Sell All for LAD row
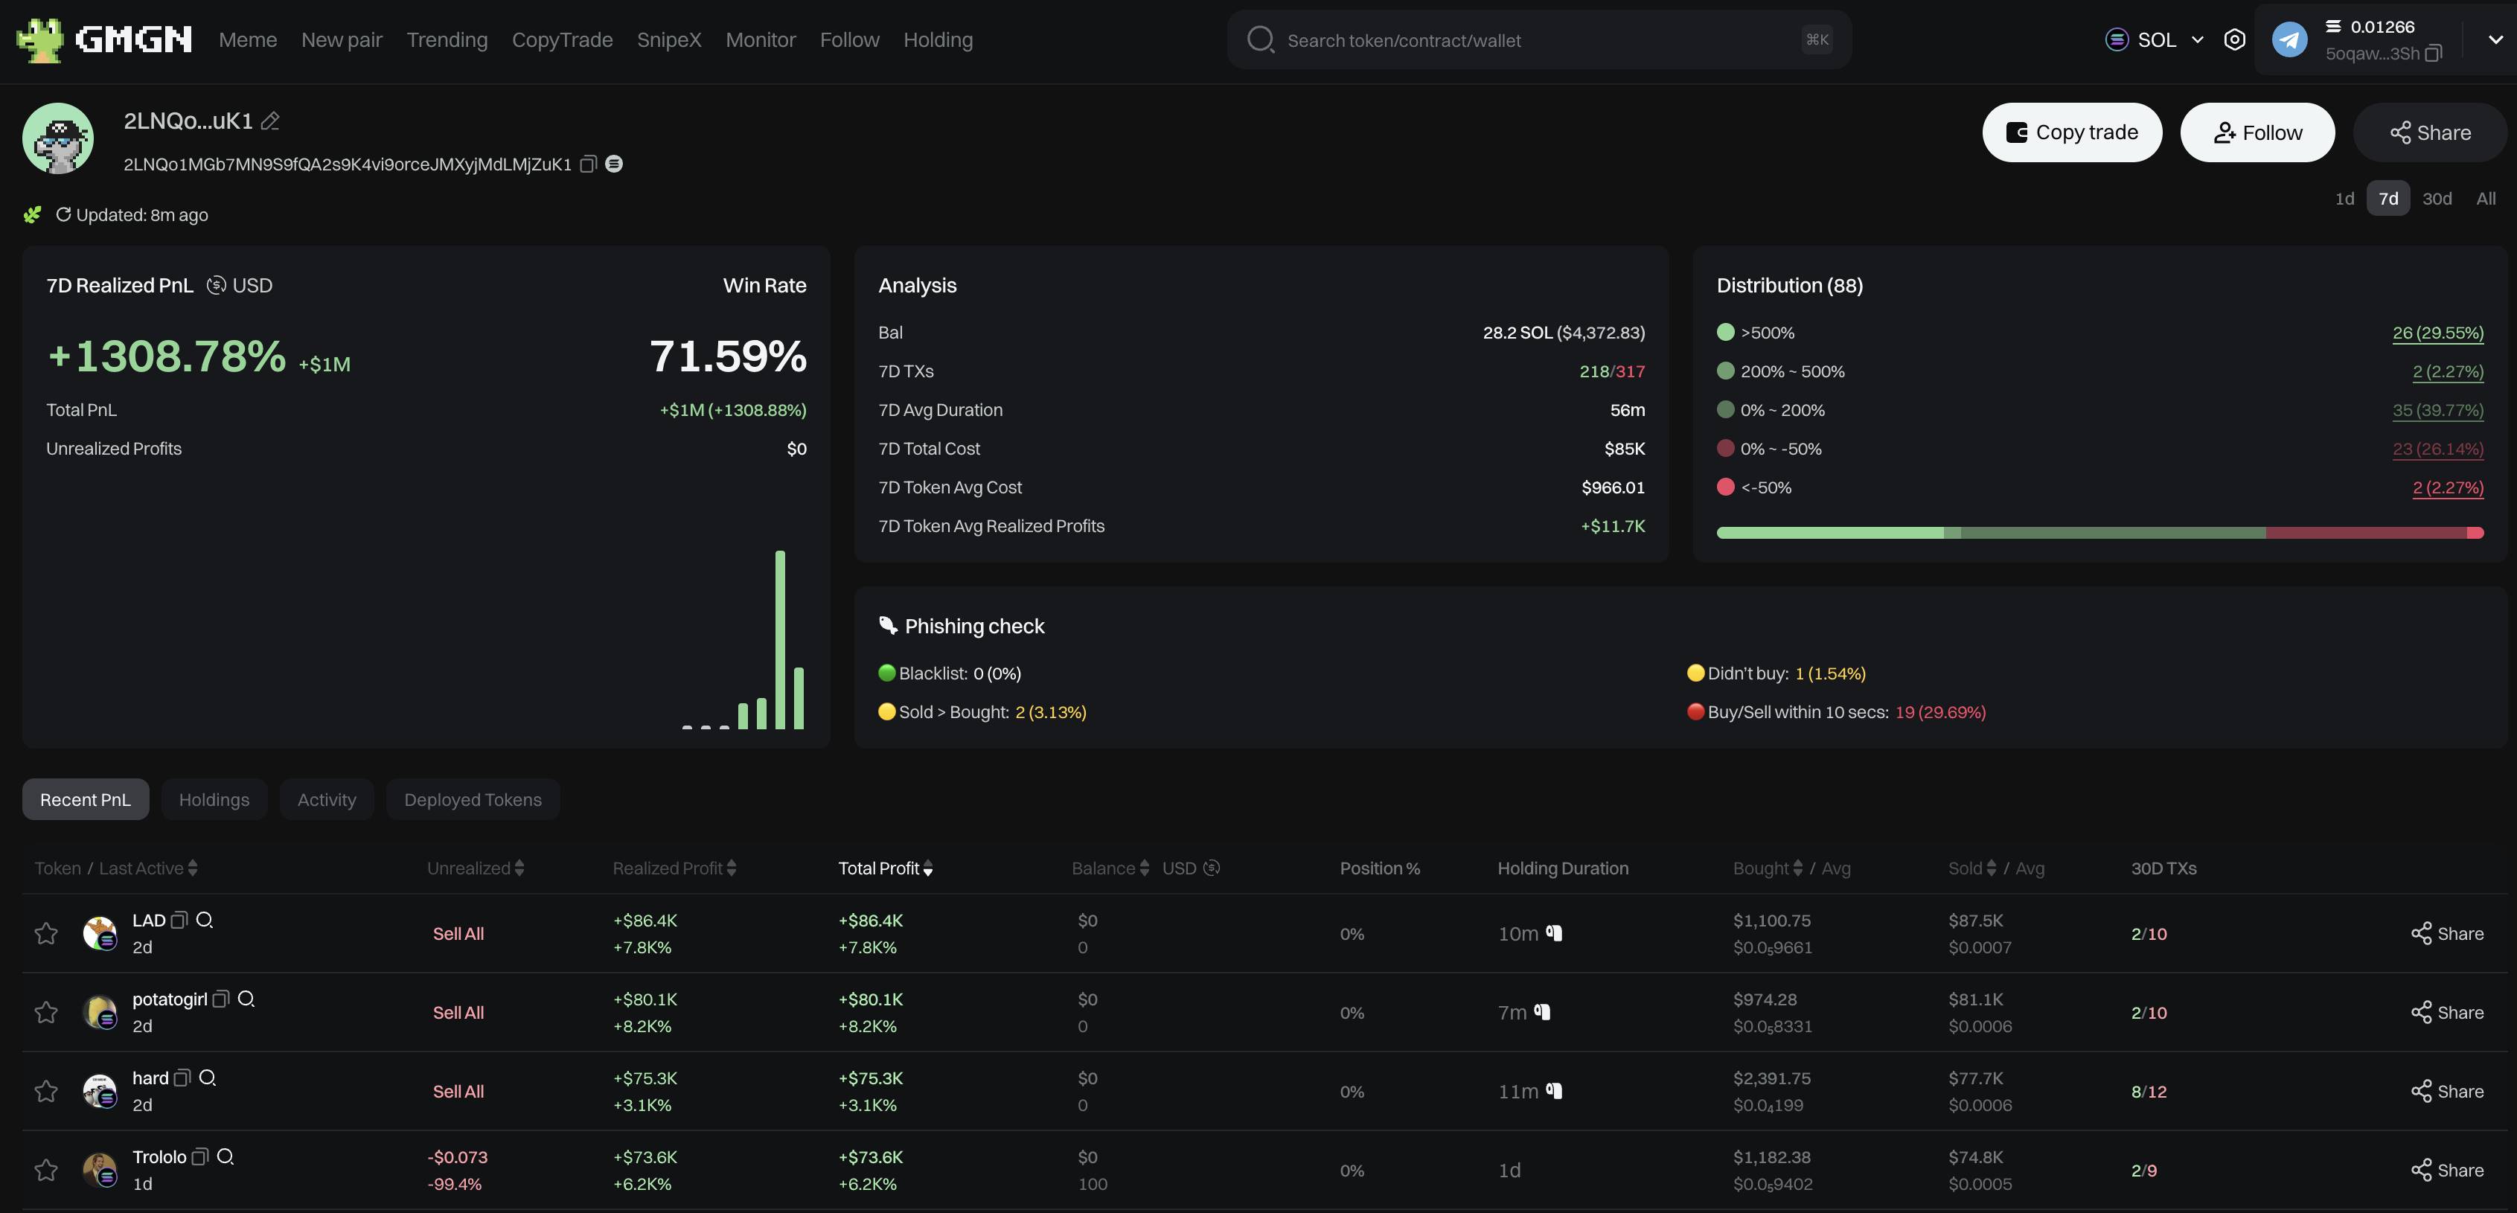2517x1213 pixels. (x=458, y=934)
